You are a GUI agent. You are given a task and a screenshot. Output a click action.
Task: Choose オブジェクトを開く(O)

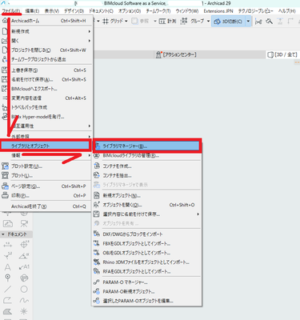146,205
